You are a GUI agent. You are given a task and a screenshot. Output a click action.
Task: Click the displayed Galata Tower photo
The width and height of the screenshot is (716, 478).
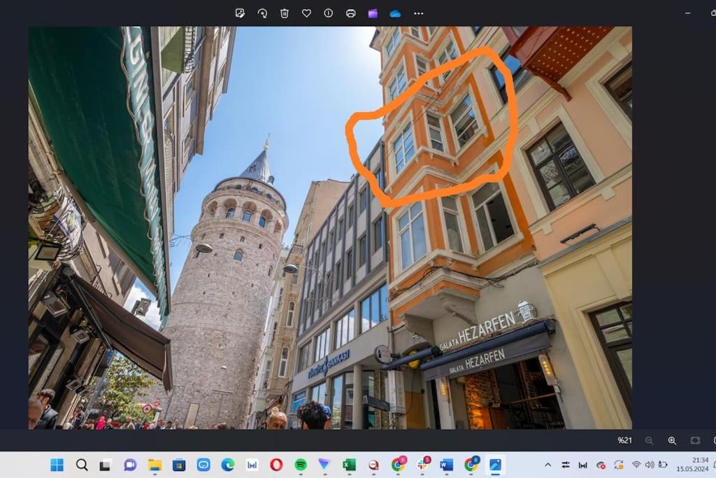coord(330,227)
